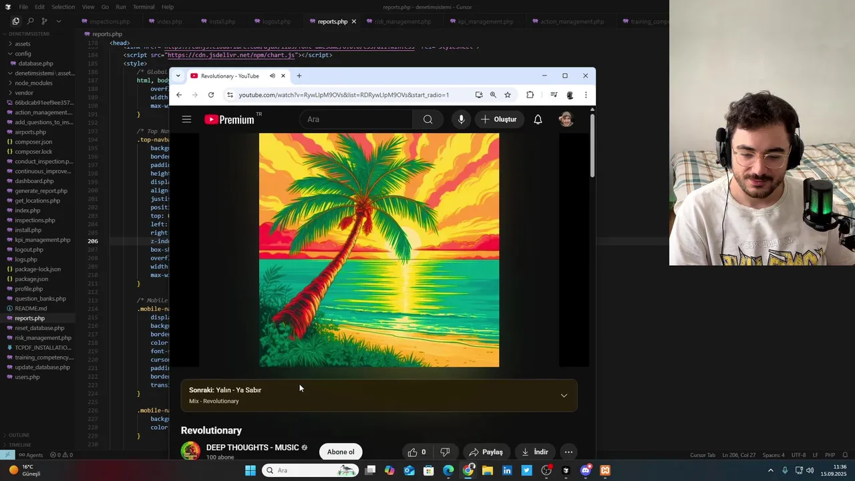Screen dimensions: 855x481
Task: Go back in Chrome browser
Action: (179, 95)
